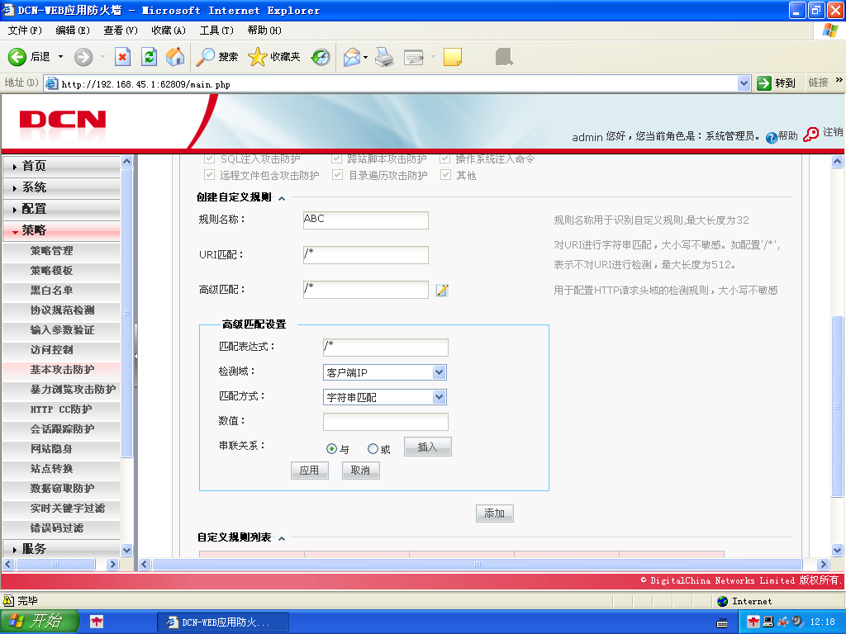Toggle 操作系统注入命令 checkbox

pos(444,159)
